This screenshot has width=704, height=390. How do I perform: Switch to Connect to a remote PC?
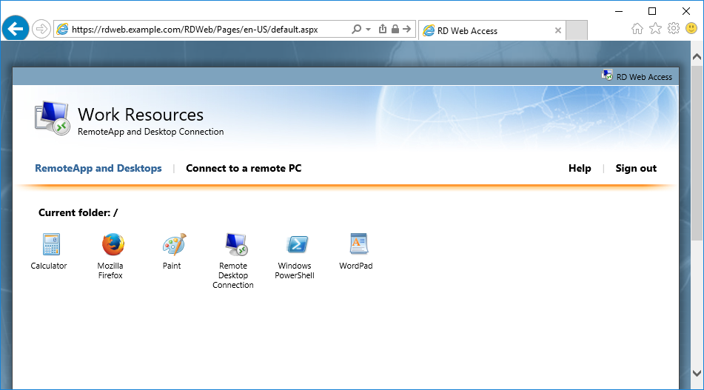click(x=244, y=168)
